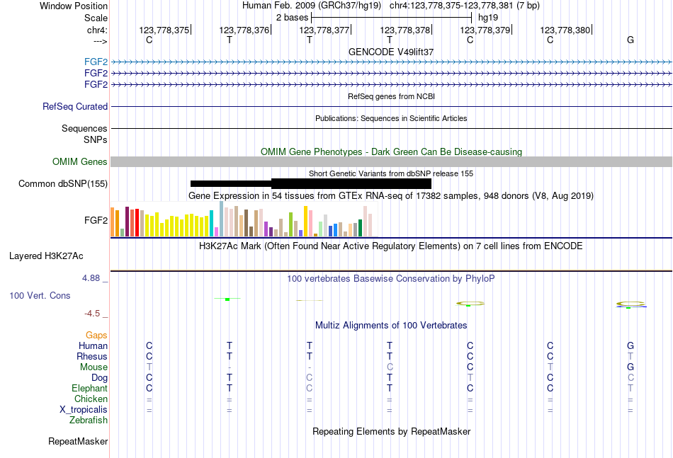
Task: Select the Zebrafish species row label
Action: pyautogui.click(x=89, y=420)
